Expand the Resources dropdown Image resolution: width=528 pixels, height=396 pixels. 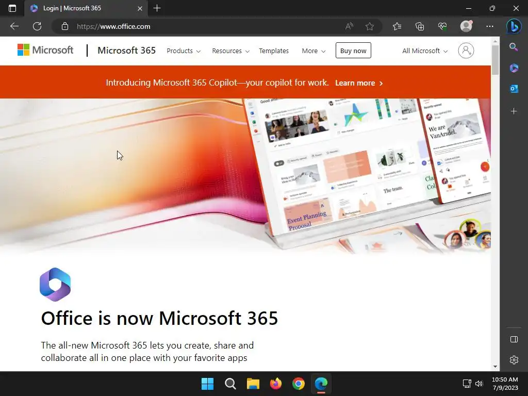(x=230, y=51)
